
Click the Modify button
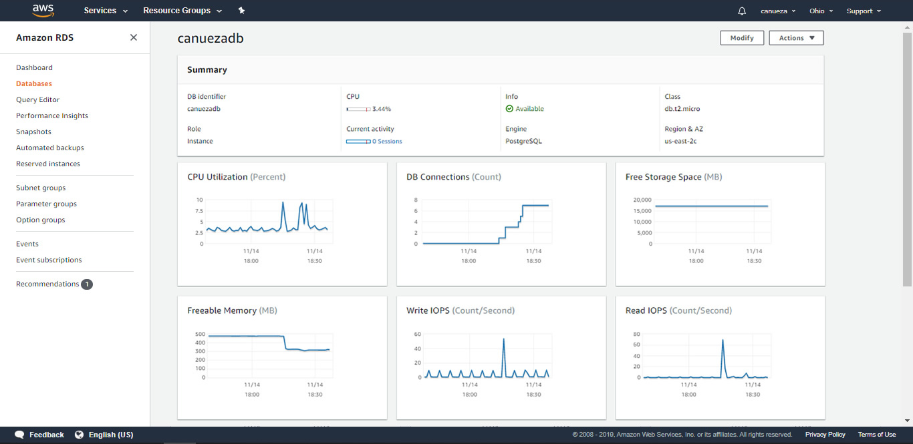click(742, 38)
